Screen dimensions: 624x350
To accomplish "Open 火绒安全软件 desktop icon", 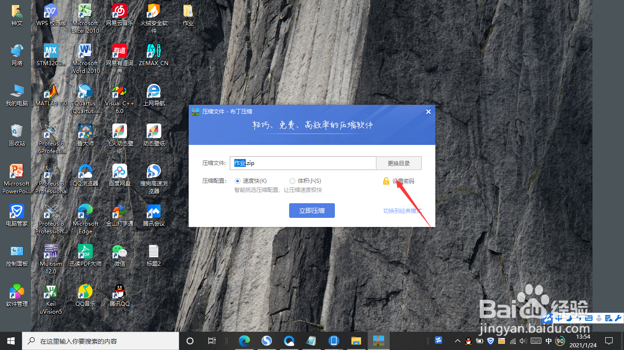I will (154, 18).
